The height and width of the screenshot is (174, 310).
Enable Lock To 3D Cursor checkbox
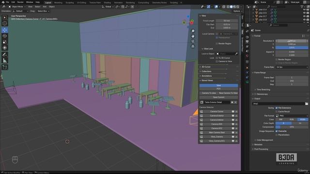[x=217, y=58]
